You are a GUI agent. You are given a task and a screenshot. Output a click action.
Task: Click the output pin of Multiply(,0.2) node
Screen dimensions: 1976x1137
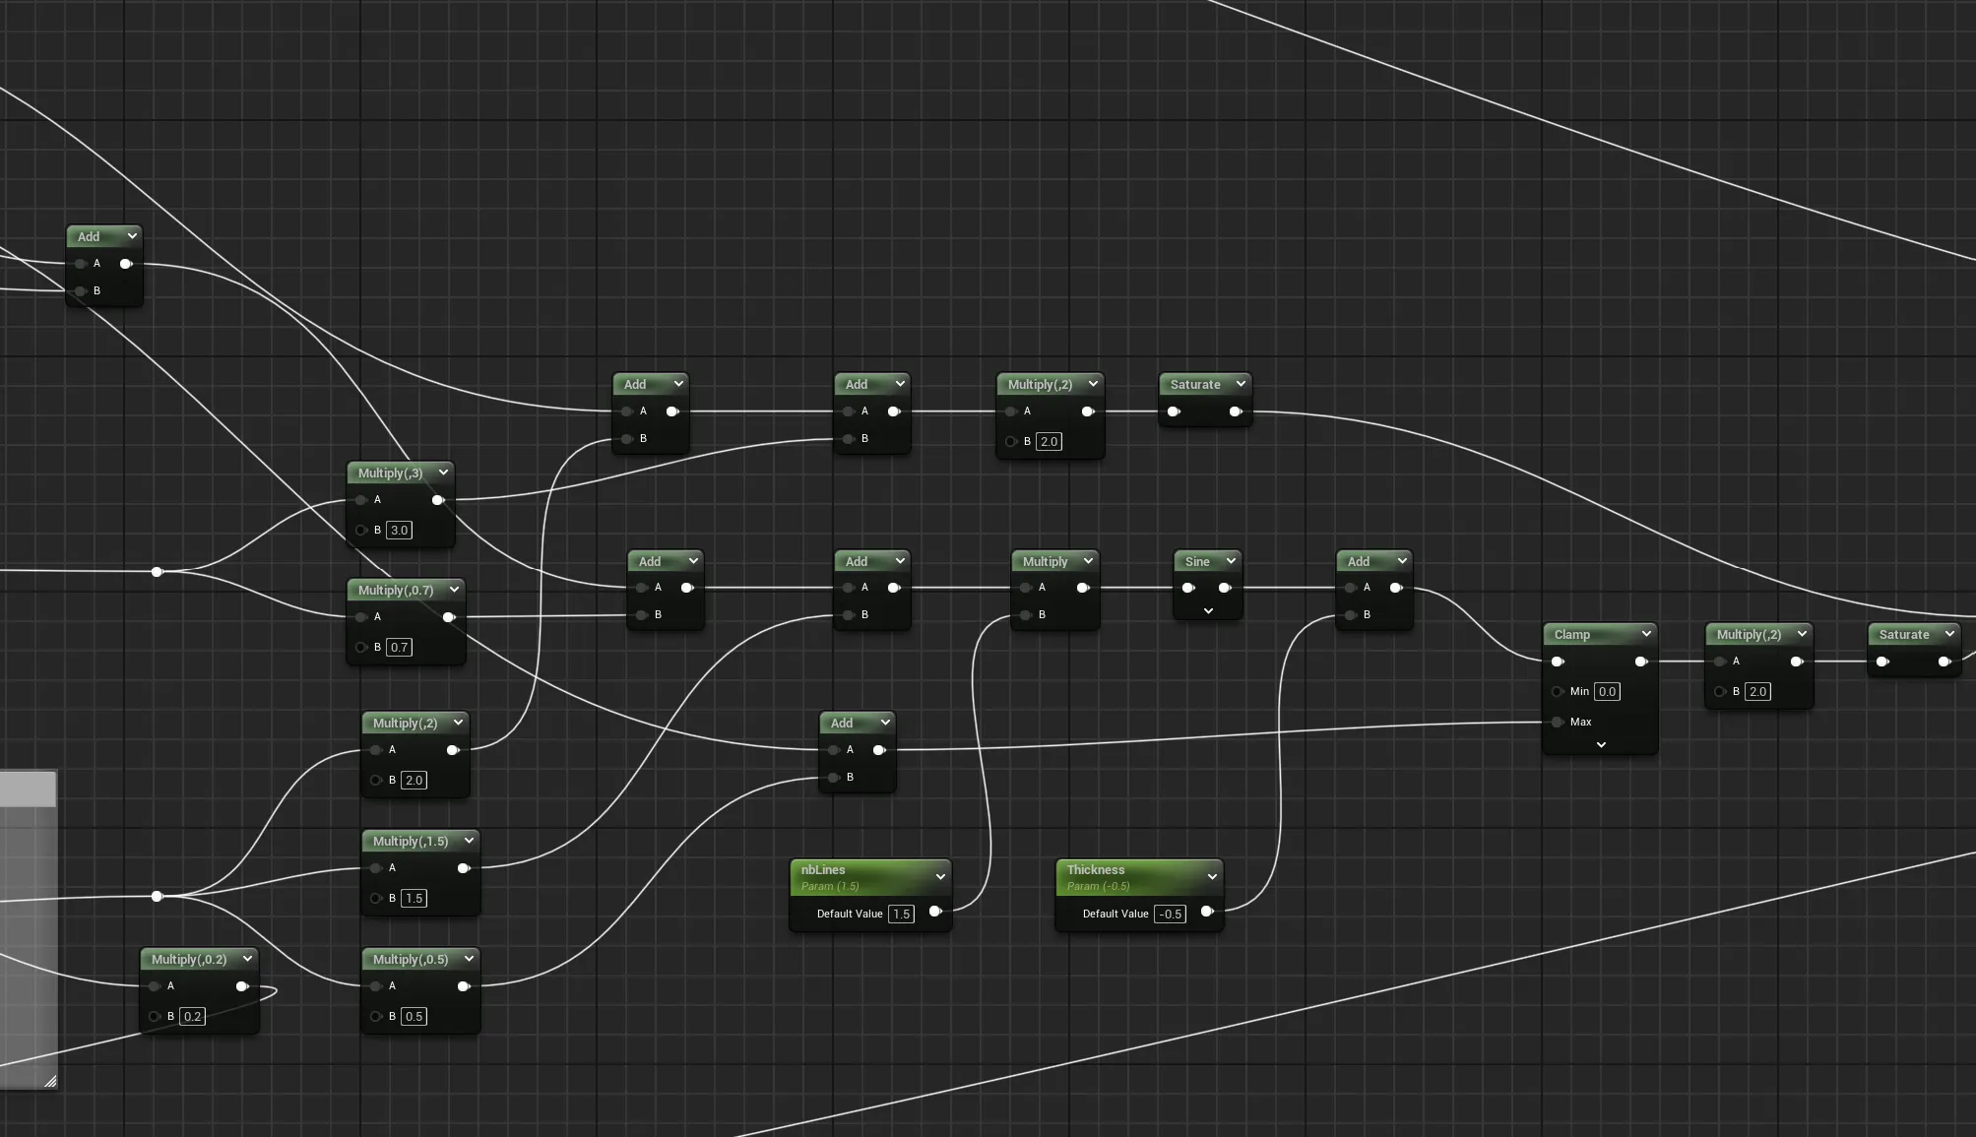242,986
